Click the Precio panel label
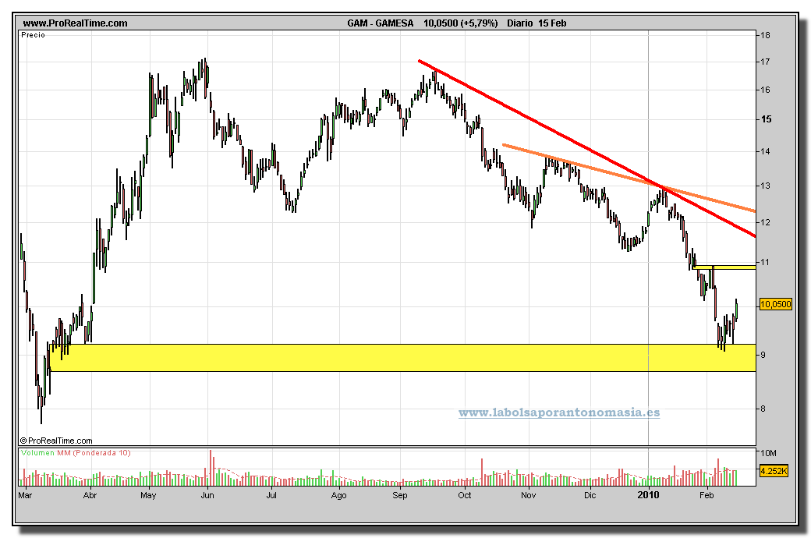The width and height of the screenshot is (811, 538). (34, 35)
